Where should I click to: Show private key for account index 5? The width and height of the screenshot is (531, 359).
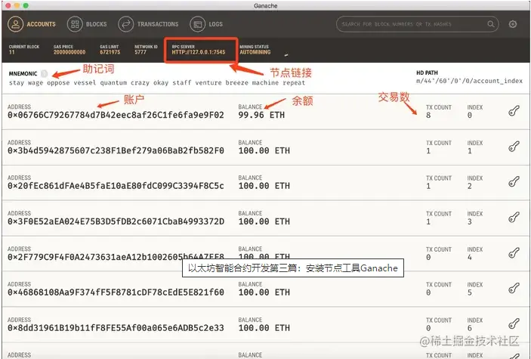tap(514, 288)
